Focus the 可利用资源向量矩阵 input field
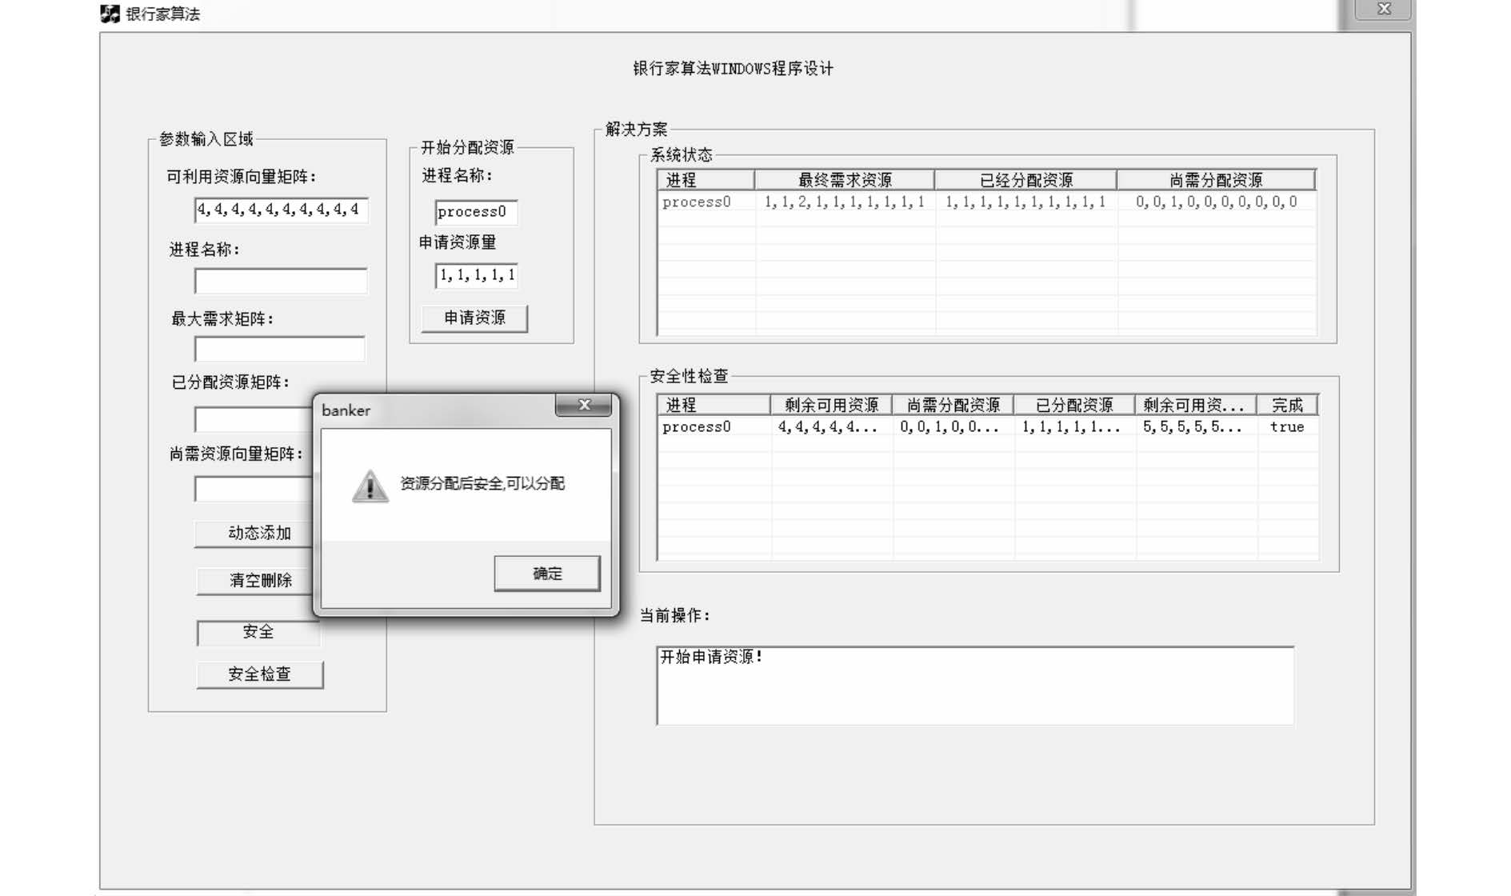Image resolution: width=1511 pixels, height=896 pixels. [280, 210]
